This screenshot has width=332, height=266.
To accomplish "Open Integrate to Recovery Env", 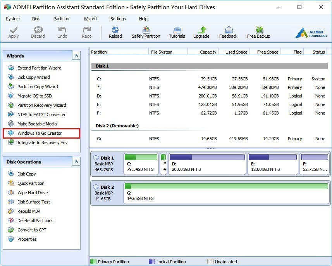I will click(42, 143).
